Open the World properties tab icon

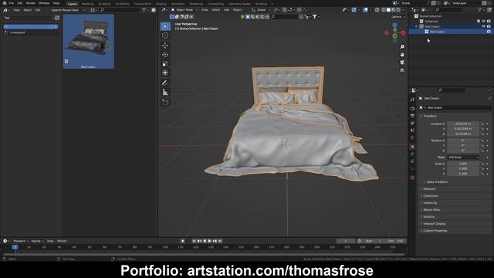[x=412, y=137]
